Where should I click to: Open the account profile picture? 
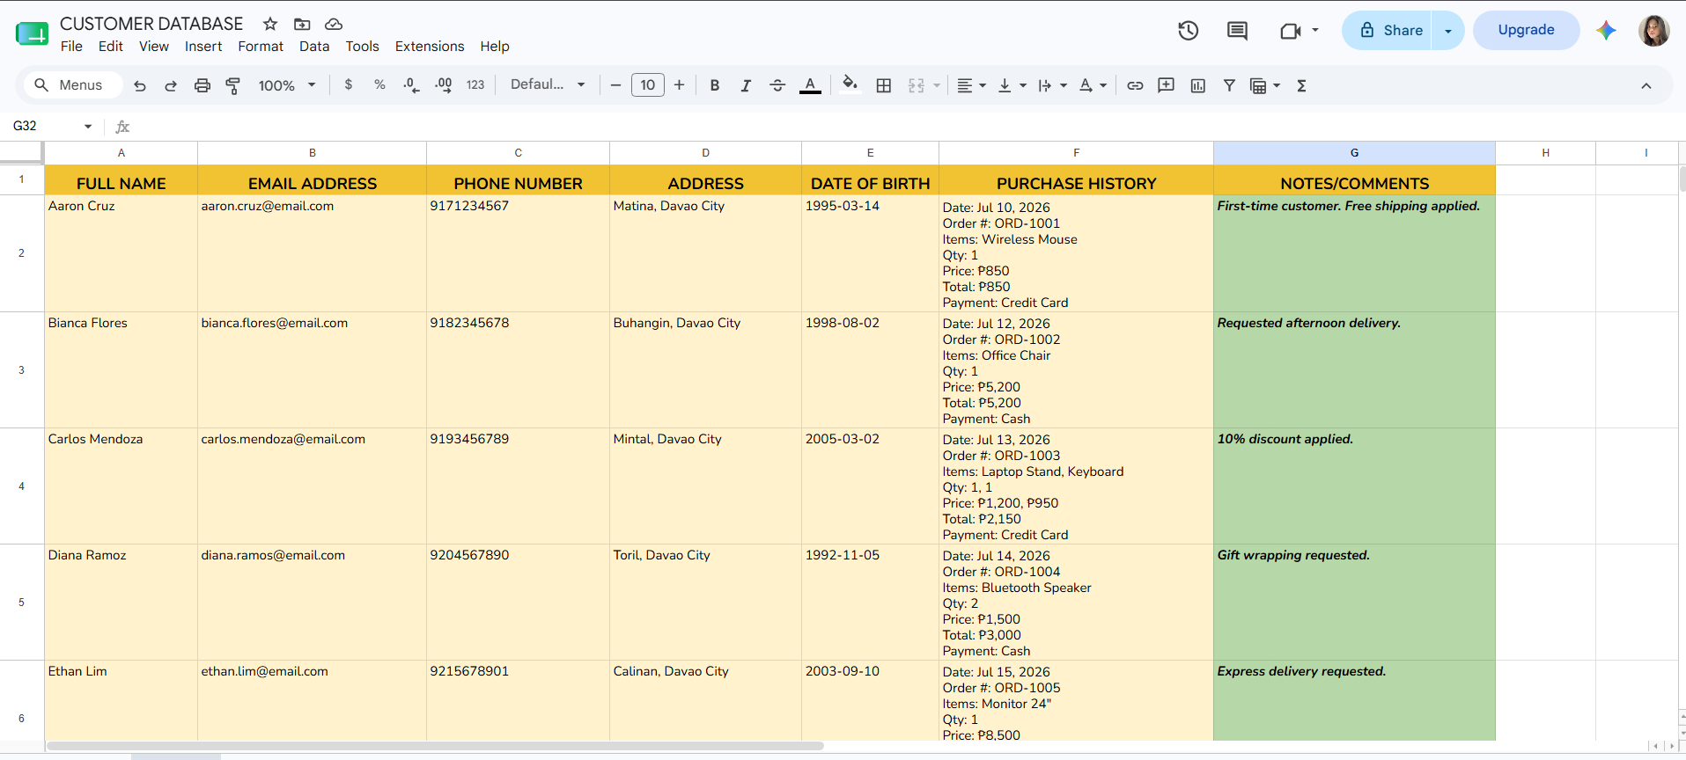click(x=1653, y=31)
